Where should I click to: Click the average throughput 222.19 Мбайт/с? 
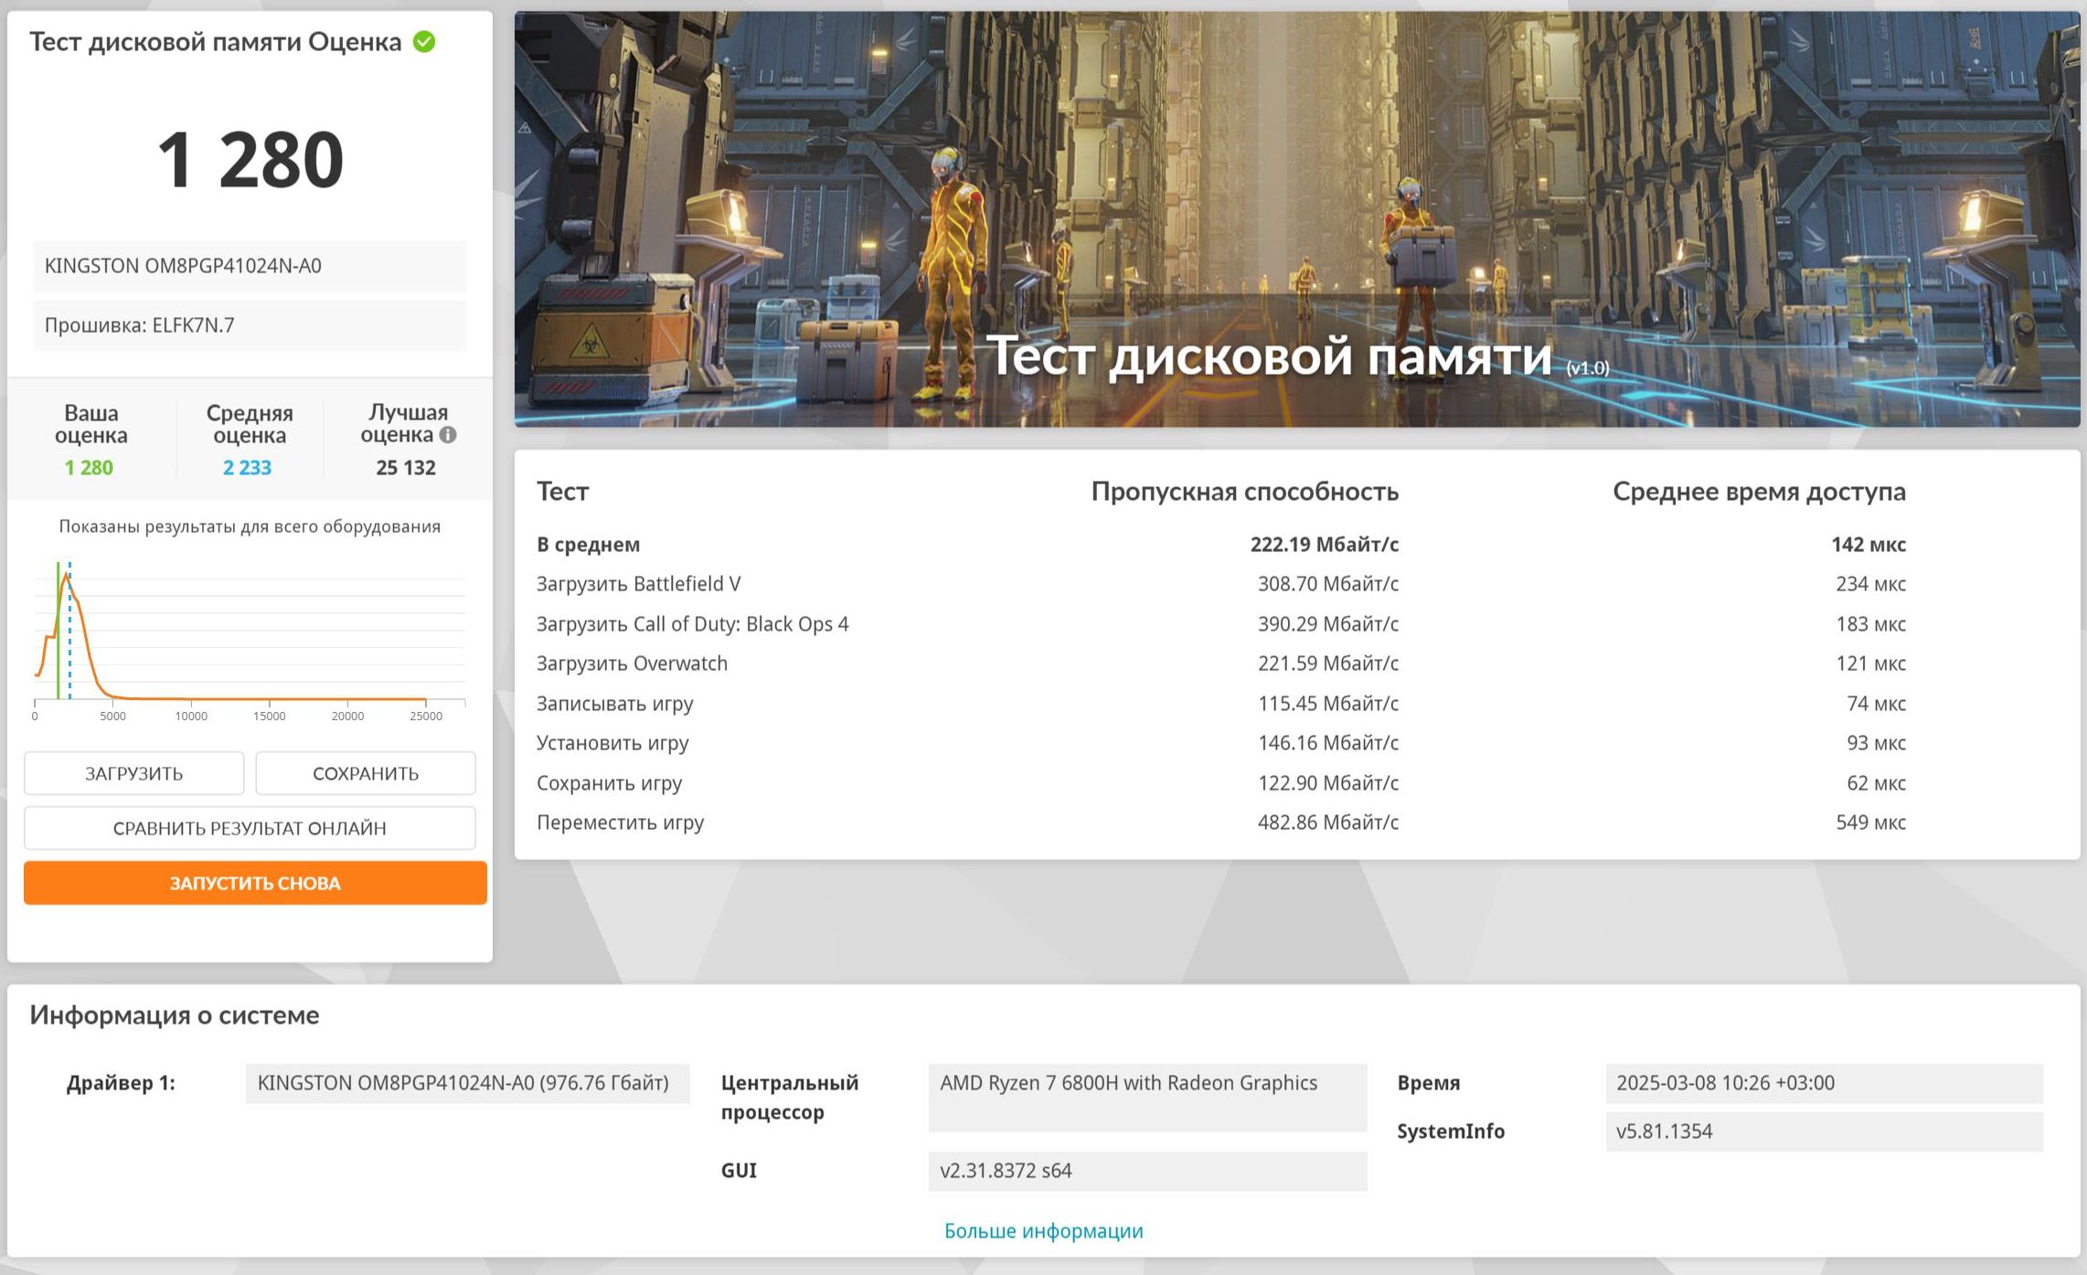point(1325,545)
